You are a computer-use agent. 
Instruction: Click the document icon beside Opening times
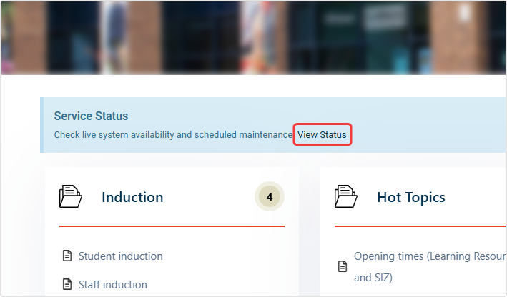343,266
